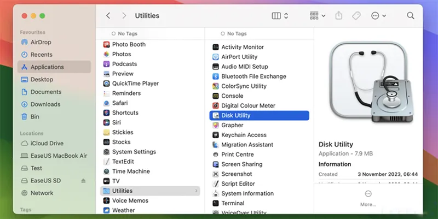
Task: Select Print Centre
Action: click(x=259, y=155)
